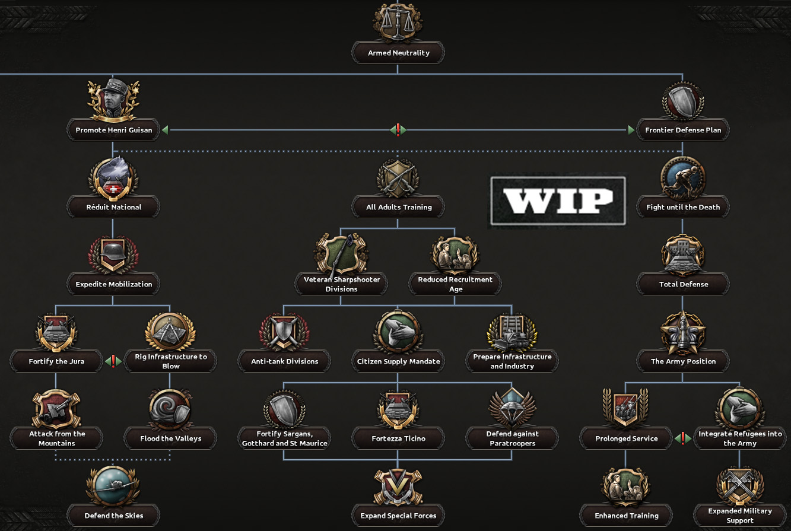Click the Defend against Paratroopers parachute icon

pos(512,408)
